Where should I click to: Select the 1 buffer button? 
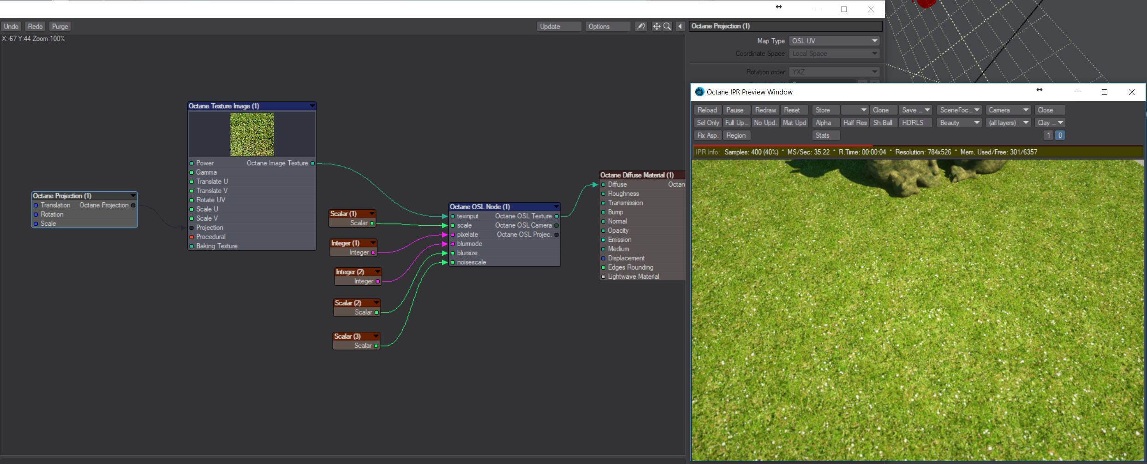click(x=1048, y=135)
